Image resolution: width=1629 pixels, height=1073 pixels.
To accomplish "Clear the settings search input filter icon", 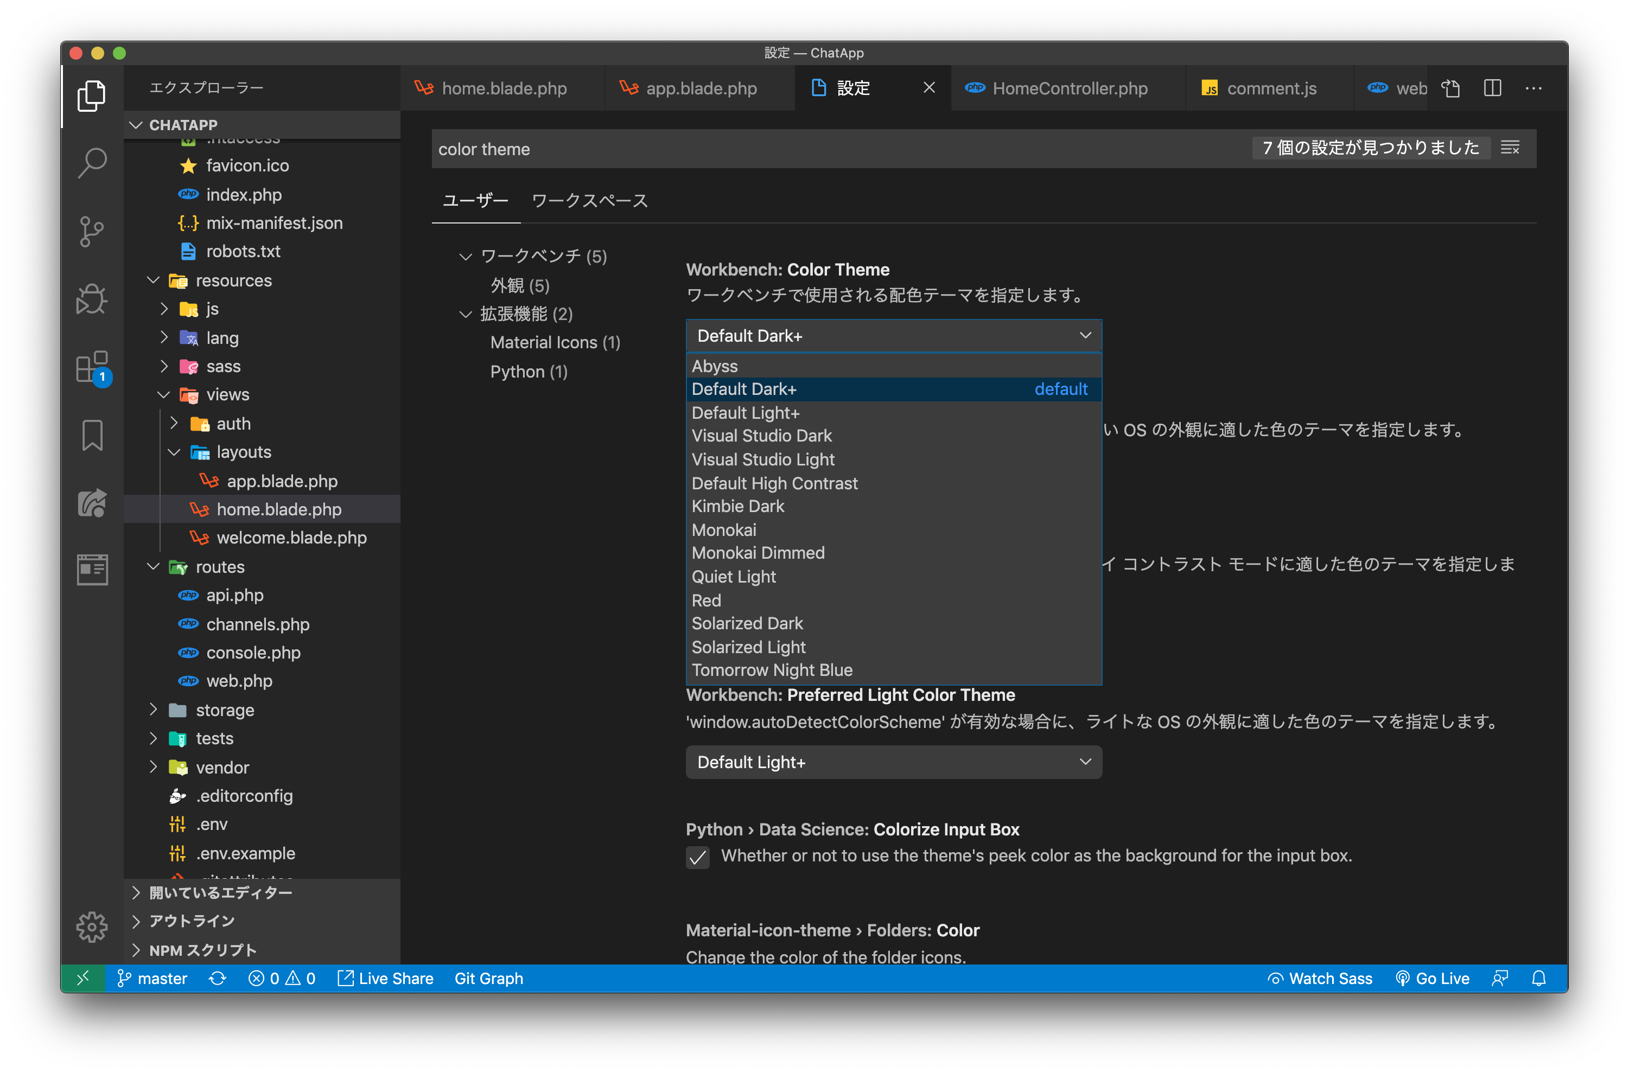I will click(x=1510, y=148).
